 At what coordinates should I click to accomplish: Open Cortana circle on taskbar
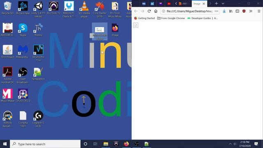point(85,144)
